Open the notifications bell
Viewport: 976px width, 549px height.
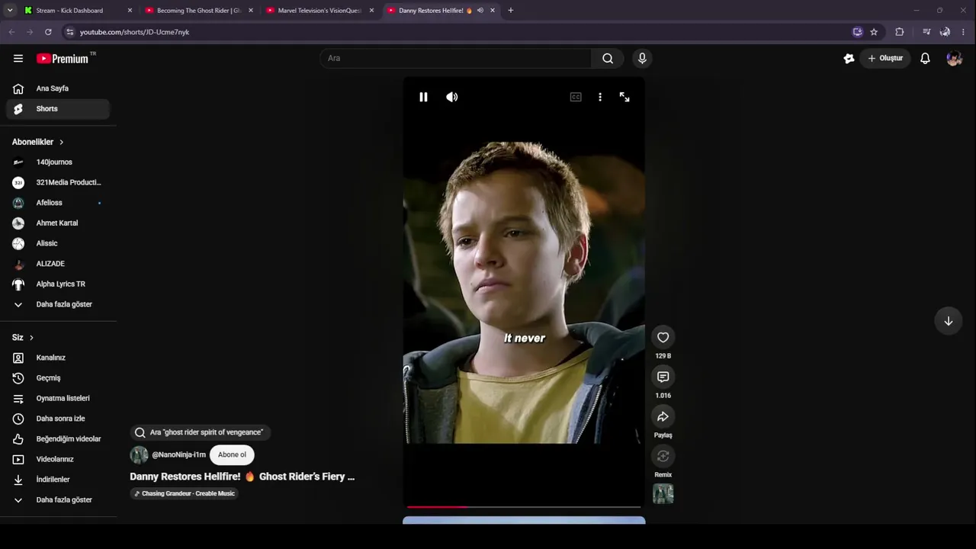click(x=925, y=58)
